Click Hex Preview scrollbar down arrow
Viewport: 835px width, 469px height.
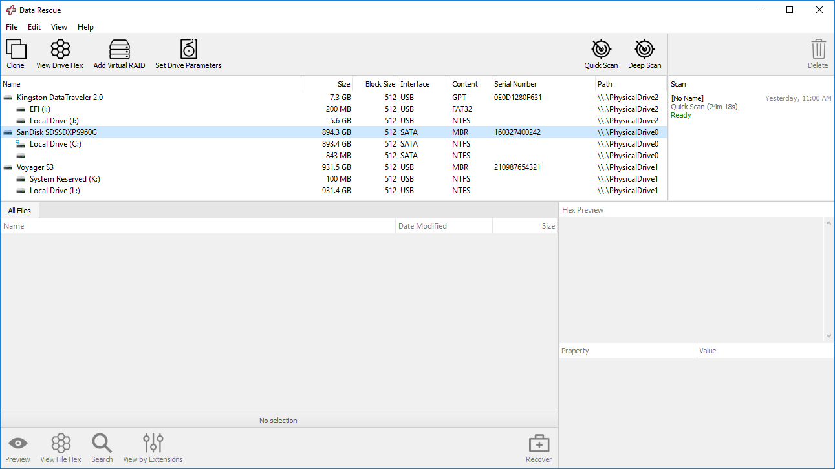click(829, 336)
